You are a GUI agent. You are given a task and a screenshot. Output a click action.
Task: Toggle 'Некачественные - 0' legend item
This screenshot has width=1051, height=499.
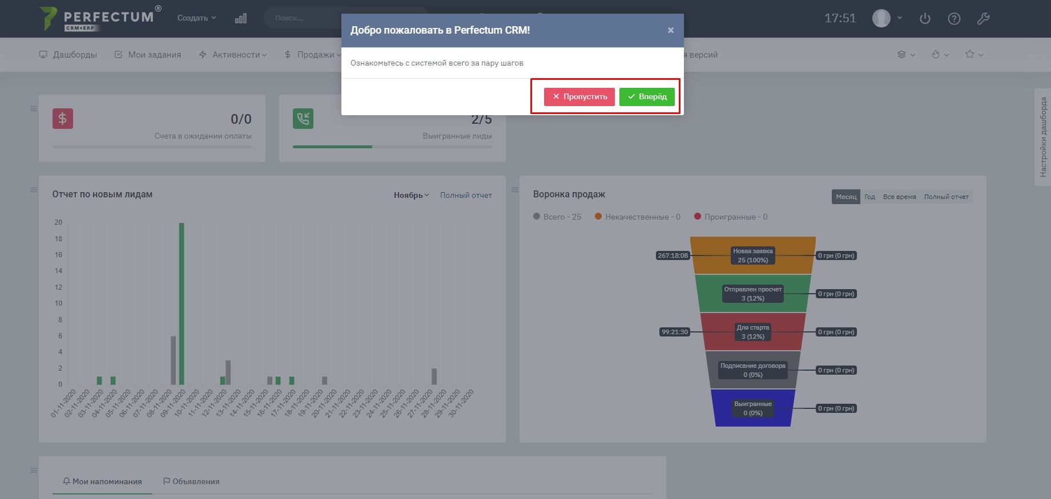click(638, 217)
